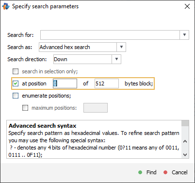Image resolution: width=195 pixels, height=183 pixels.
Task: Expand the Search as dropdown arrow
Action: pyautogui.click(x=121, y=47)
